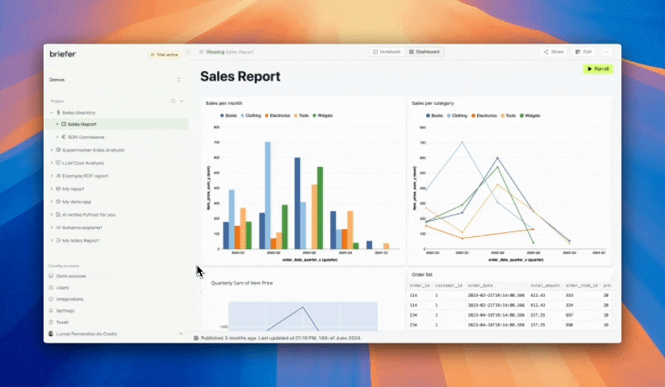This screenshot has width=665, height=387.
Task: Click the euro icon beside SDR Comissions
Action: 64,137
